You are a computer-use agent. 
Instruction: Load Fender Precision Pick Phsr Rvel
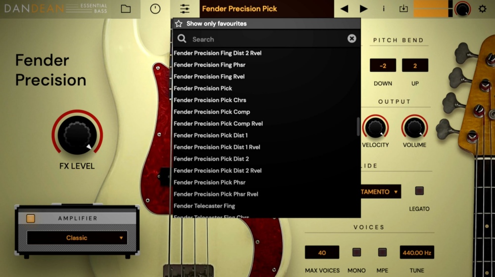pyautogui.click(x=216, y=194)
